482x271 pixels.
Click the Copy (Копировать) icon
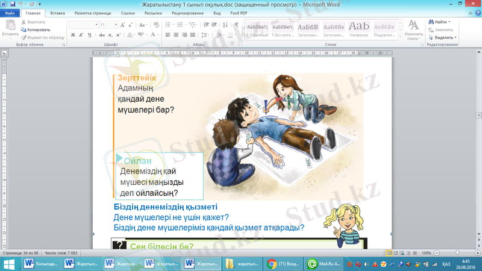tap(23, 29)
